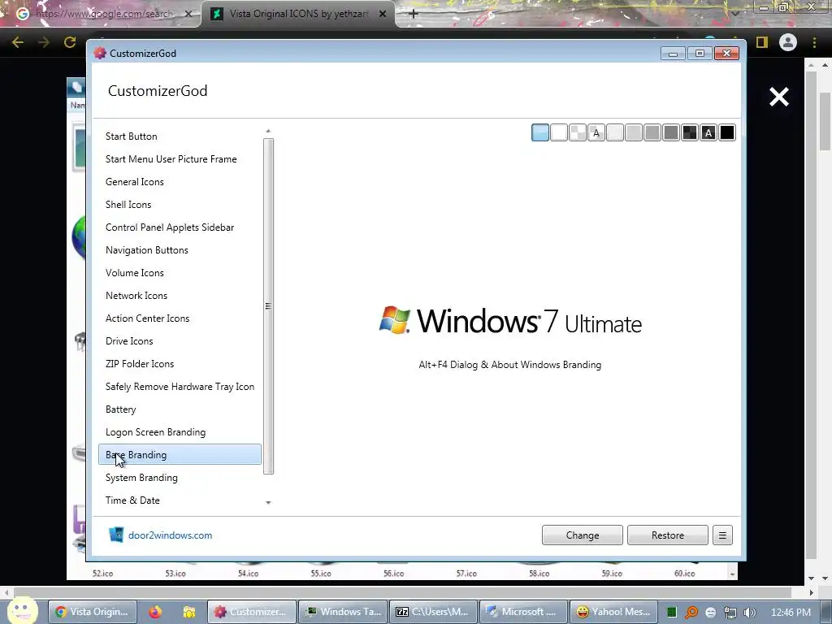Screen dimensions: 832x624
Task: Click the 58.ico file name
Action: [539, 574]
